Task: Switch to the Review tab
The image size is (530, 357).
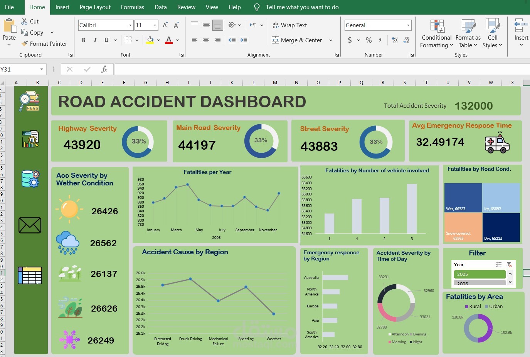Action: coord(186,7)
